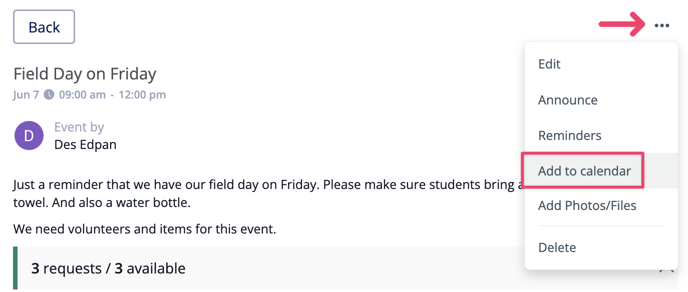
Task: Open the three-dot more options menu
Action: click(661, 26)
